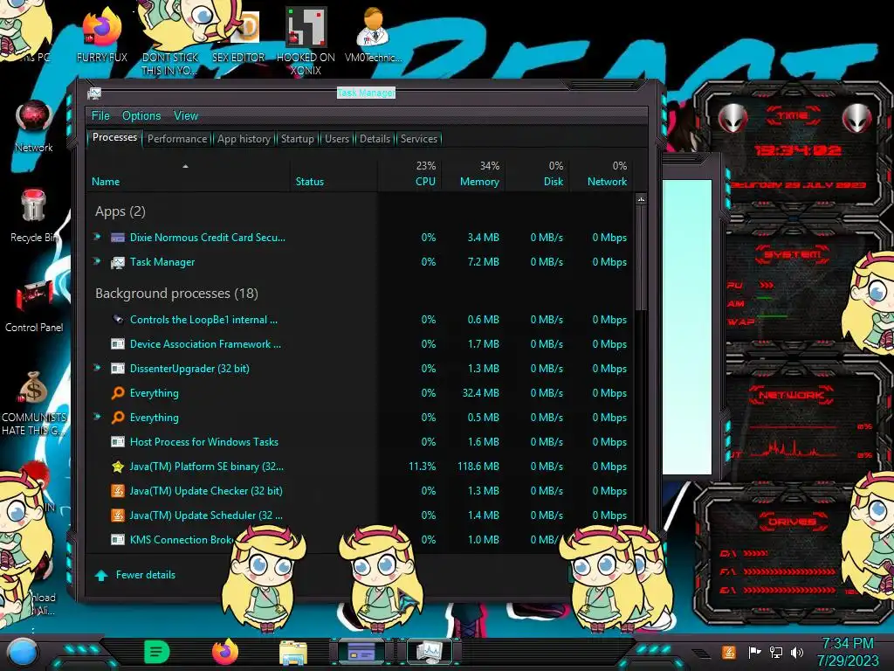Click second Everything magnifier icon

[x=118, y=418]
